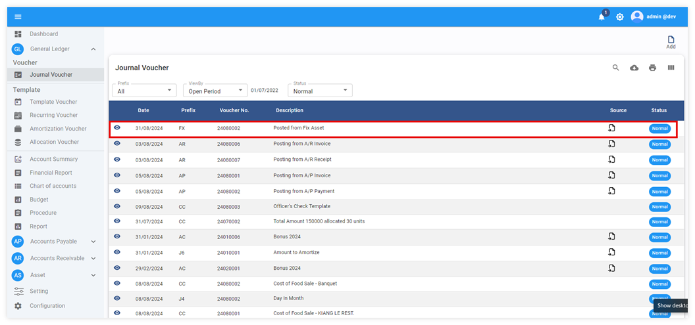
Task: Open the column view icon
Action: (671, 68)
